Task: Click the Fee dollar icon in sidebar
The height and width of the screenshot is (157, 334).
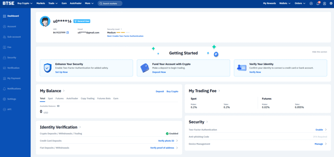Action: coord(4,47)
